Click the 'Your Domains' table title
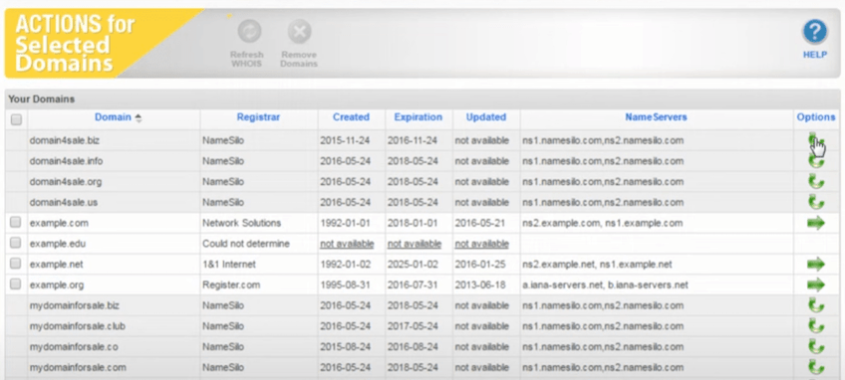The width and height of the screenshot is (845, 380). pos(42,99)
